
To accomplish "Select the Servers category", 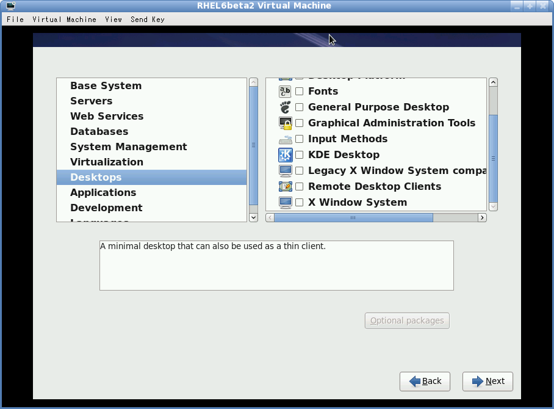I will 151,101.
